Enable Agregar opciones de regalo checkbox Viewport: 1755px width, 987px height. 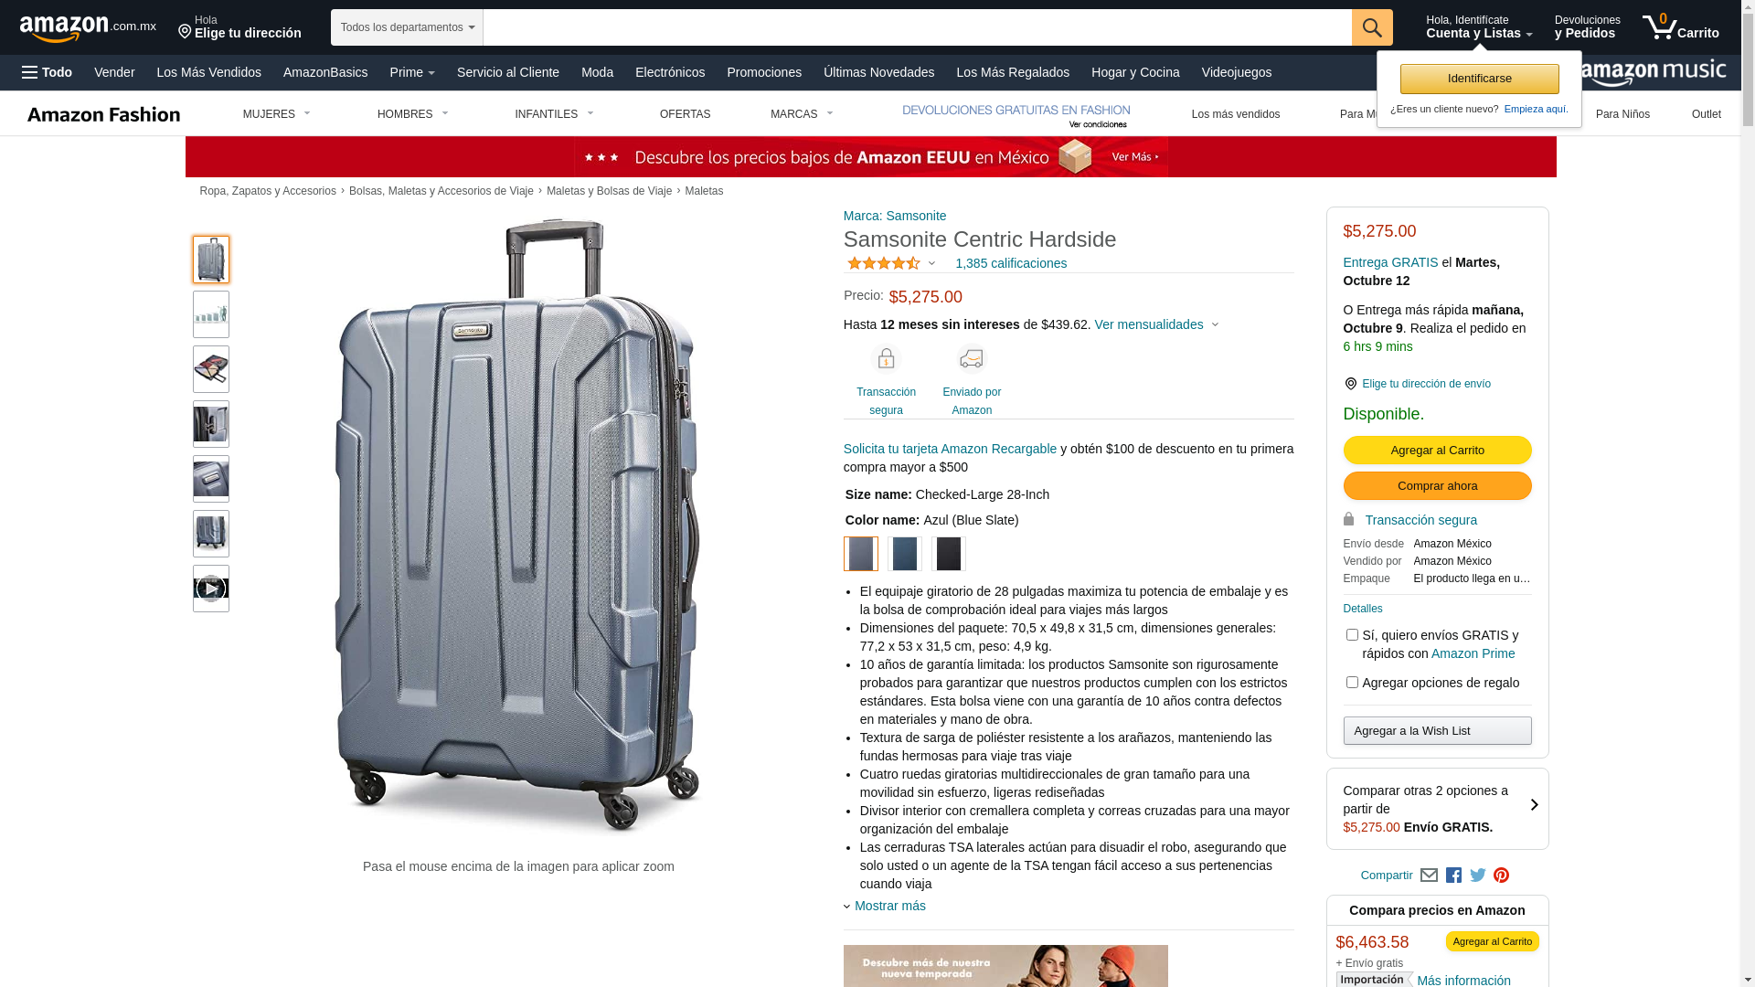click(1351, 682)
